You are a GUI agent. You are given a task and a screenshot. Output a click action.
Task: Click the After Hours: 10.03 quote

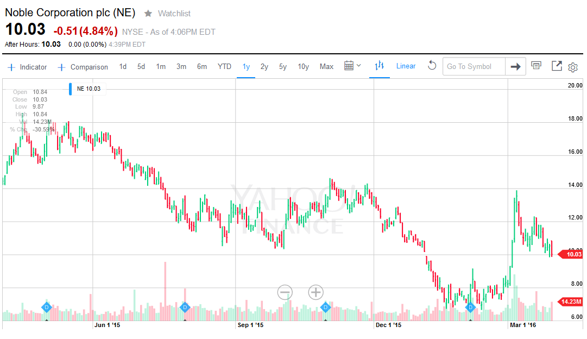point(33,44)
